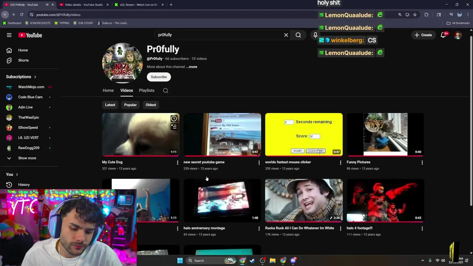Click the YouTube logo
Image resolution: width=473 pixels, height=266 pixels.
pyautogui.click(x=30, y=35)
